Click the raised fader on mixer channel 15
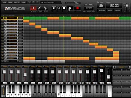131x98 pixels. tap(101, 71)
